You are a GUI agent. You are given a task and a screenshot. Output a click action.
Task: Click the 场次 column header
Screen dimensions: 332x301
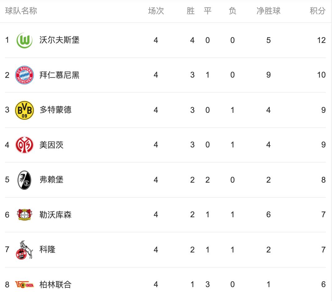156,11
